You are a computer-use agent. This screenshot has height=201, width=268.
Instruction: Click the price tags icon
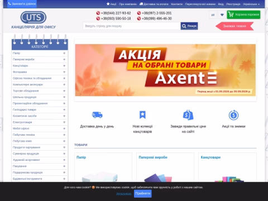(188, 115)
